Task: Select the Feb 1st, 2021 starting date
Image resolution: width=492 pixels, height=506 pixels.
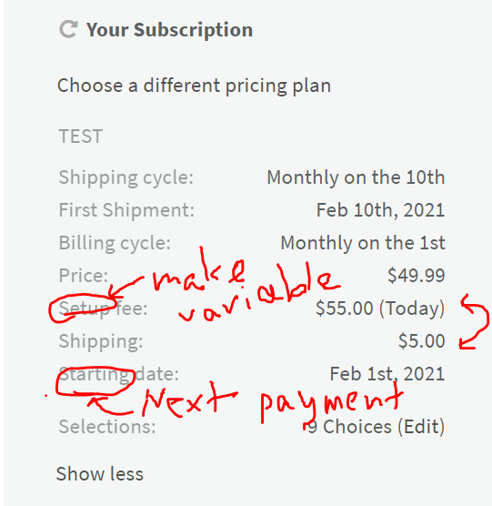Action: click(x=387, y=374)
